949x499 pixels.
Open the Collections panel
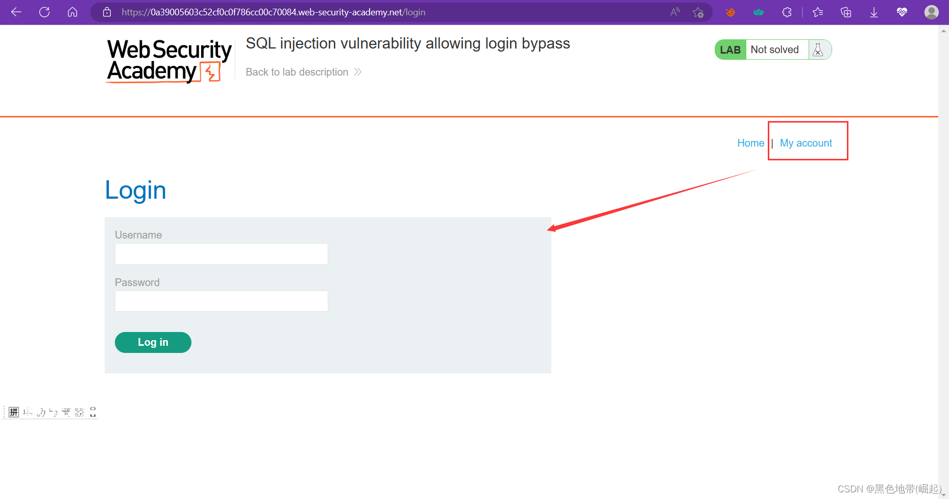(x=846, y=12)
